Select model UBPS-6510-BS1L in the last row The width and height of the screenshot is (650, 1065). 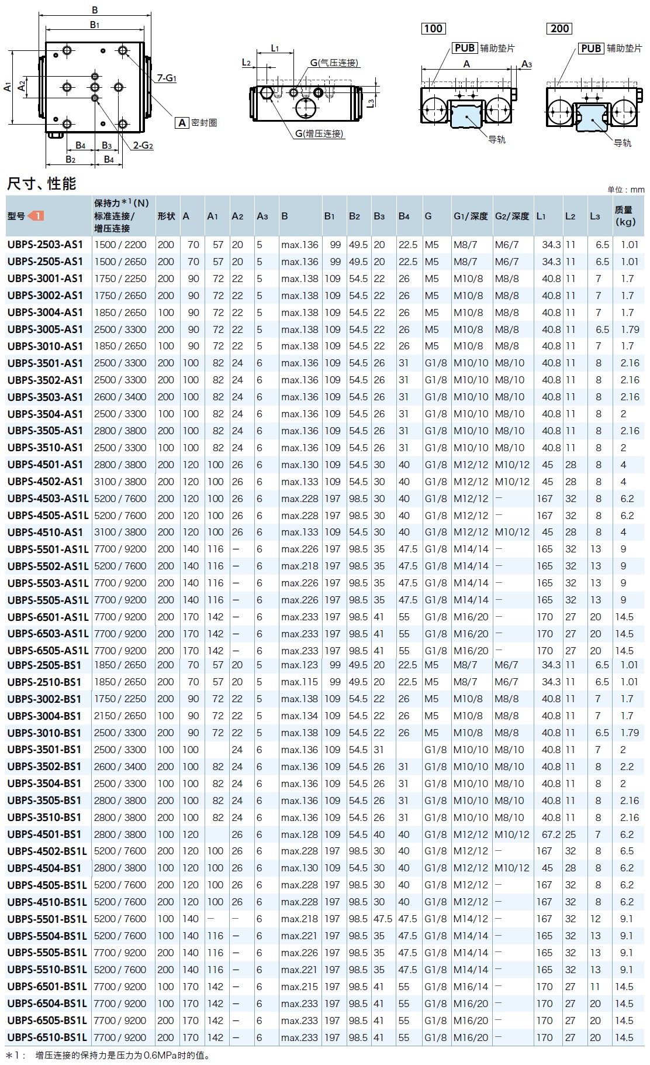(47, 1037)
